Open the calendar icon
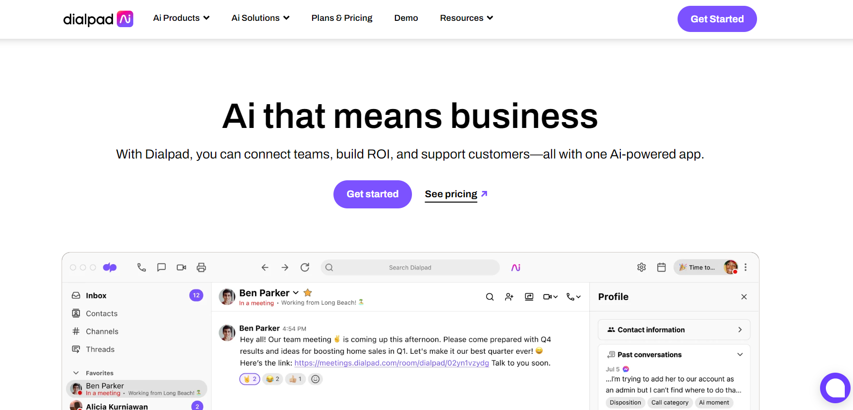The width and height of the screenshot is (853, 410). coord(661,268)
